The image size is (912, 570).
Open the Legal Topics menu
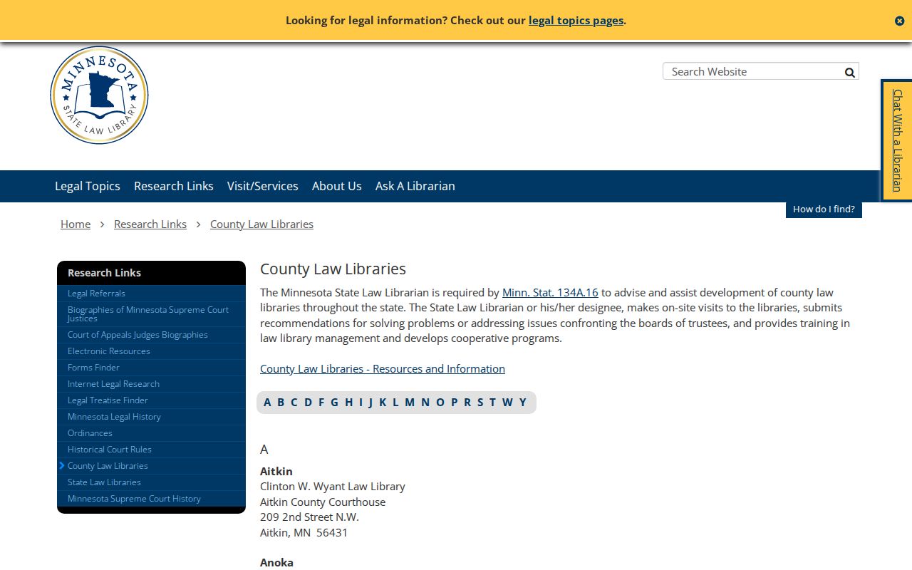(88, 186)
